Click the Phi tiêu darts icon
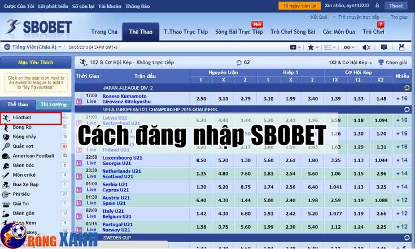The width and height of the screenshot is (415, 249). point(6,194)
